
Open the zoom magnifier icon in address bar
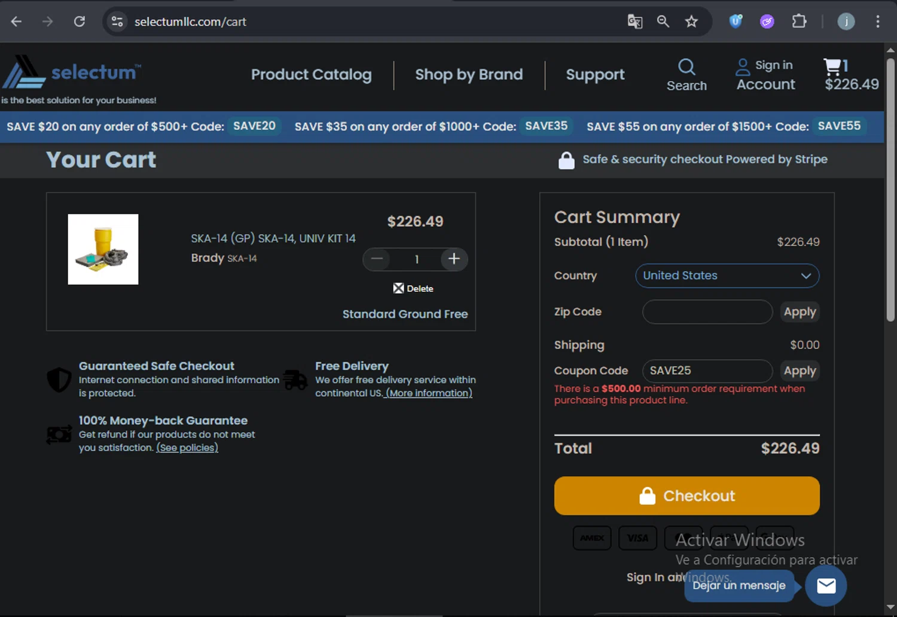pyautogui.click(x=663, y=22)
